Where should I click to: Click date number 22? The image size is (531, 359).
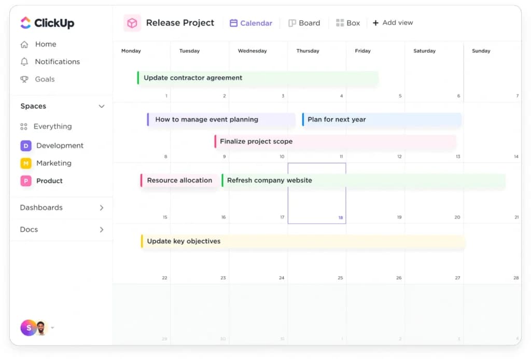pyautogui.click(x=164, y=278)
